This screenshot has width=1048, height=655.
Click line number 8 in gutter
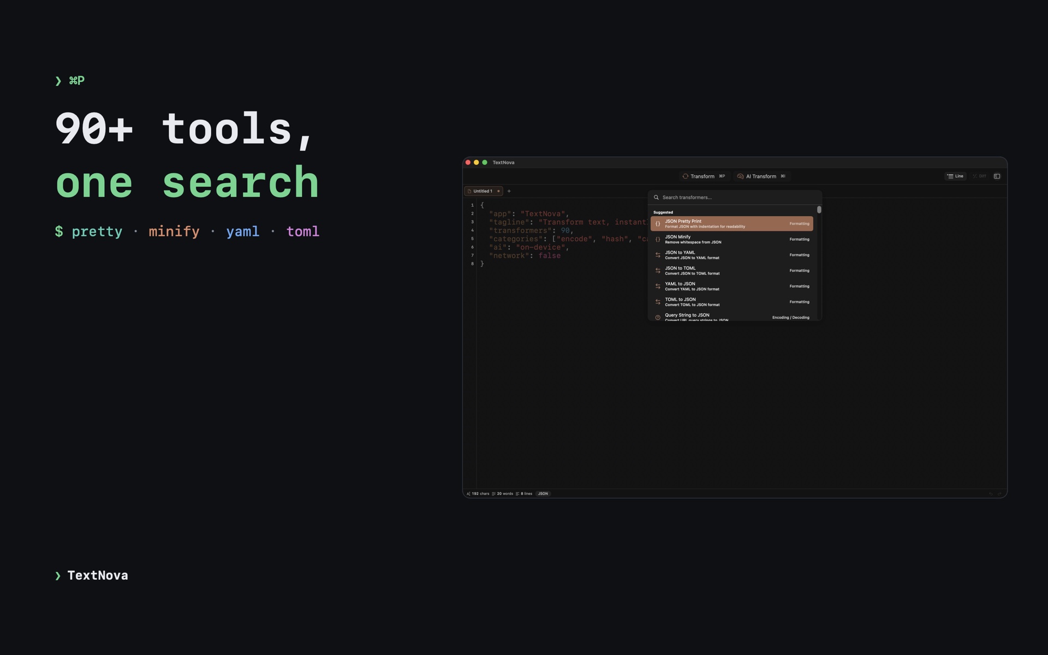tap(473, 264)
